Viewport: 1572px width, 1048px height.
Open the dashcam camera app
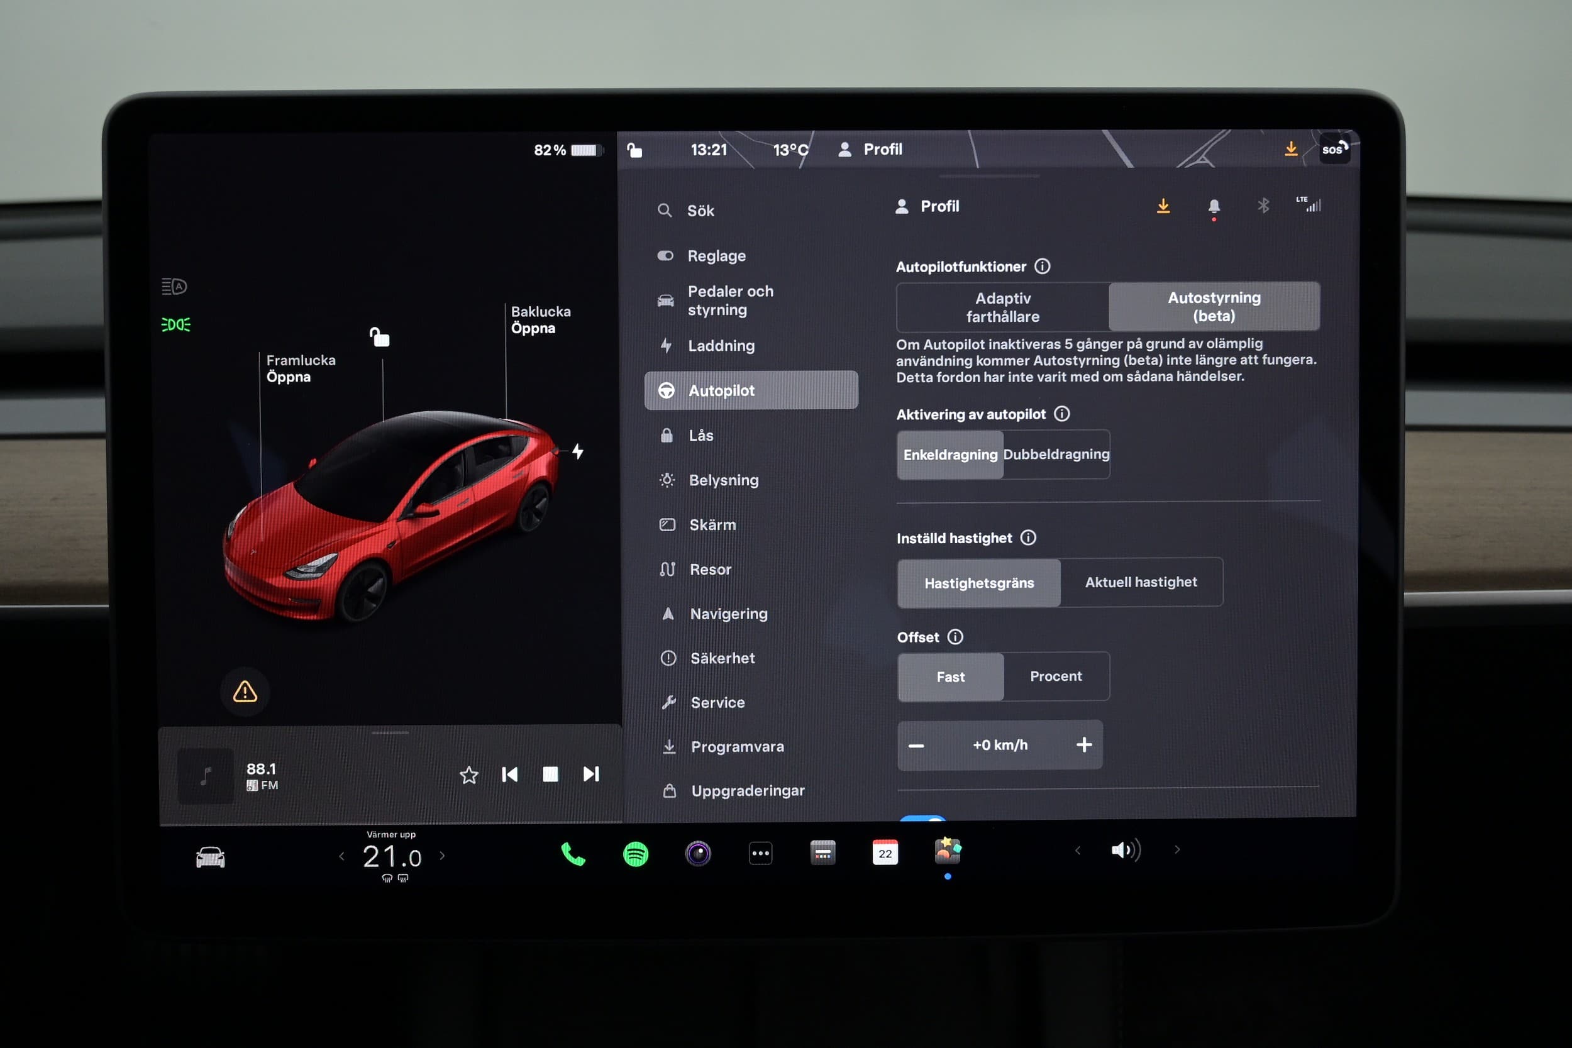coord(698,854)
